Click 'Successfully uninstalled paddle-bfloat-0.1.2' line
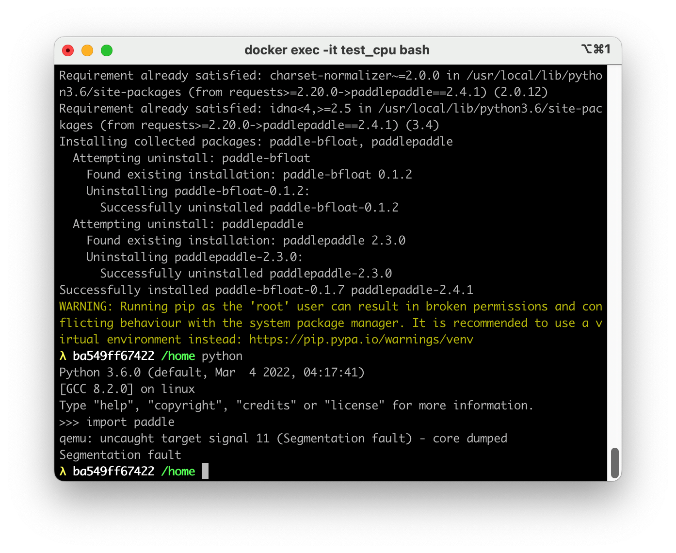 [249, 208]
